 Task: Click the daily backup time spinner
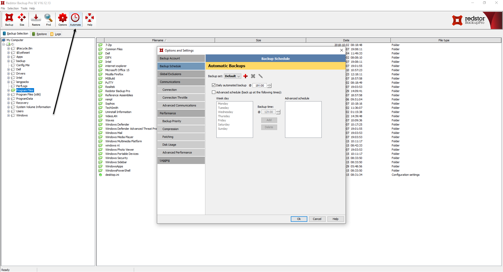pos(269,86)
